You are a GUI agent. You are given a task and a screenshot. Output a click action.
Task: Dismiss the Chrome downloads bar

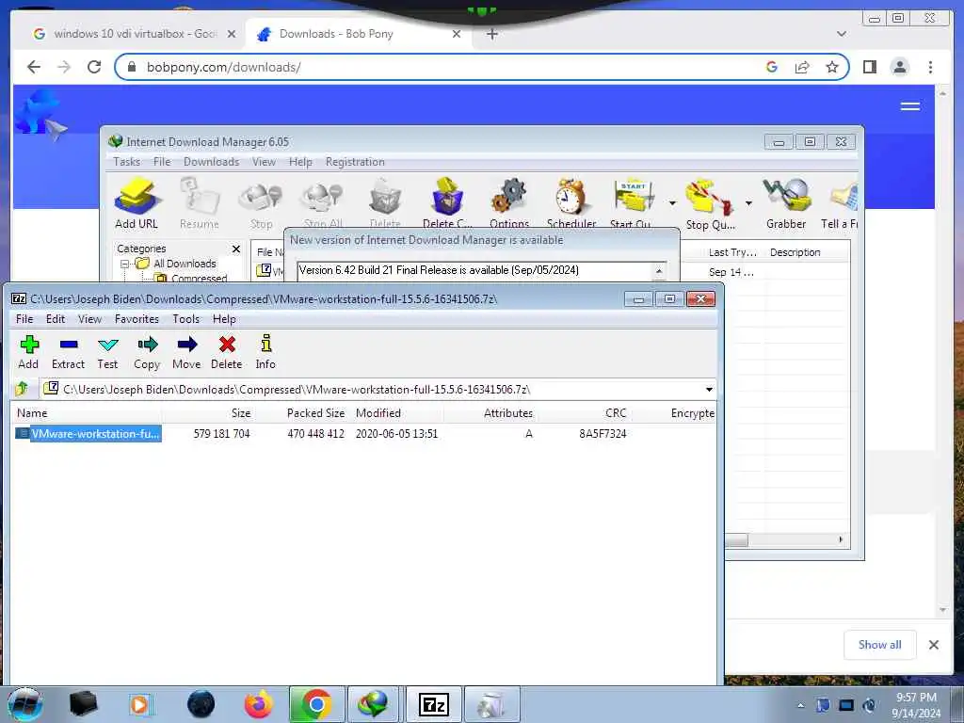pos(933,644)
